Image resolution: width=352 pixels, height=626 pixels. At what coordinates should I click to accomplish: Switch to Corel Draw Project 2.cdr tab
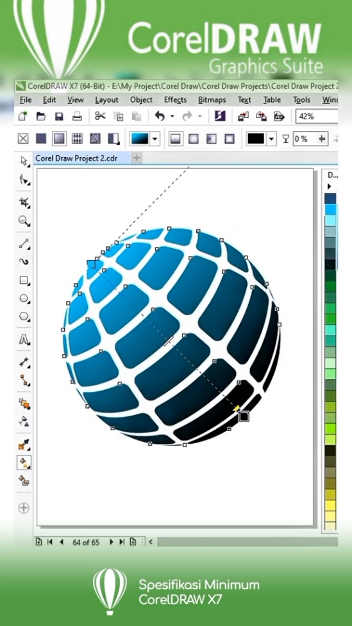81,158
